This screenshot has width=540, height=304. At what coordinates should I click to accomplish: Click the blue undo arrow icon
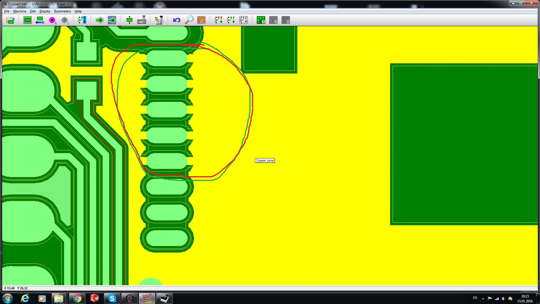177,20
